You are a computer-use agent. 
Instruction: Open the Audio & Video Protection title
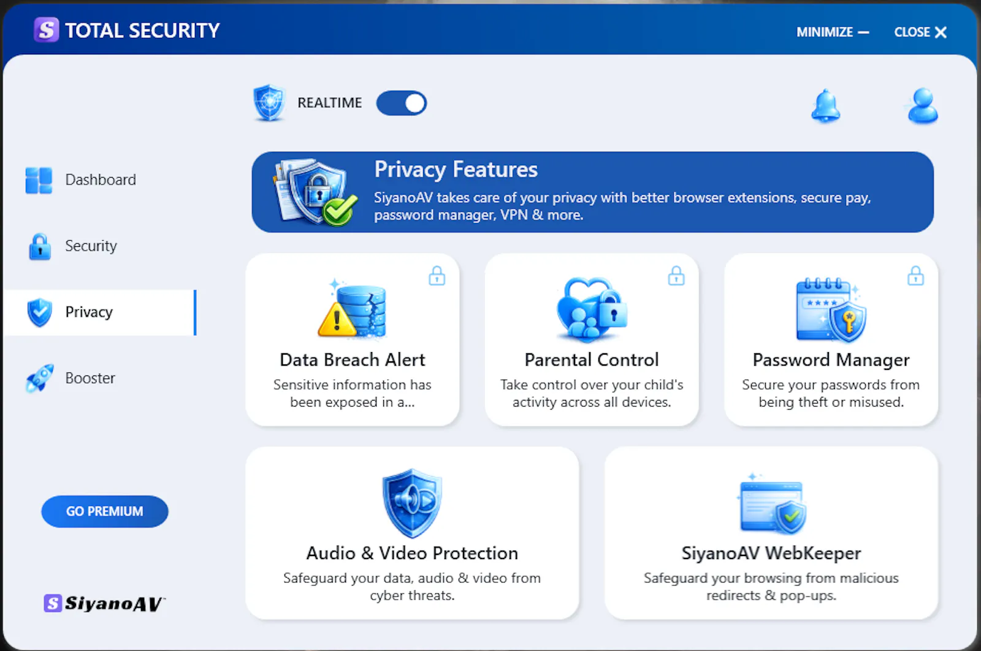point(412,553)
